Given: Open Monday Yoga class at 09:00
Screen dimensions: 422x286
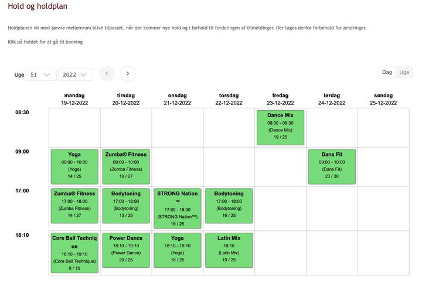Looking at the screenshot, I should tap(74, 167).
